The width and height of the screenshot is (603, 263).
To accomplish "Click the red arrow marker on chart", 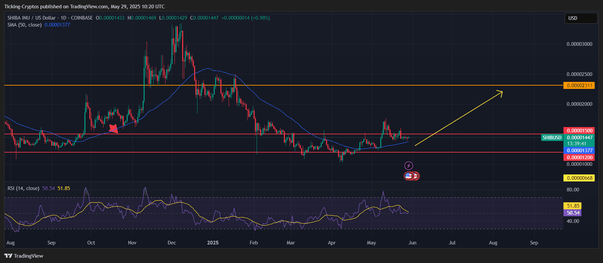I will [113, 129].
